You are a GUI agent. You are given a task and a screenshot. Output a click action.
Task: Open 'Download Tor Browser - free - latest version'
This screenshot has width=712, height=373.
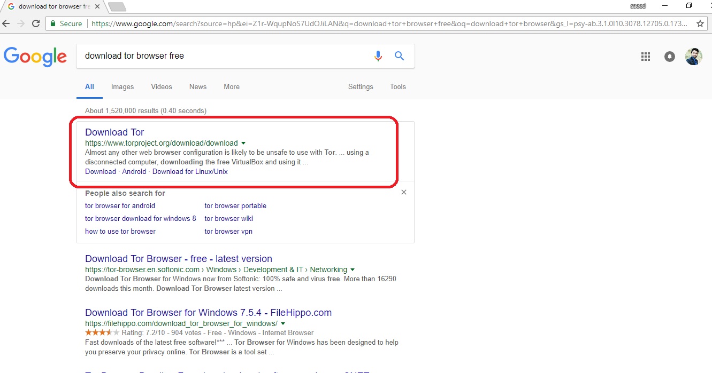[179, 258]
